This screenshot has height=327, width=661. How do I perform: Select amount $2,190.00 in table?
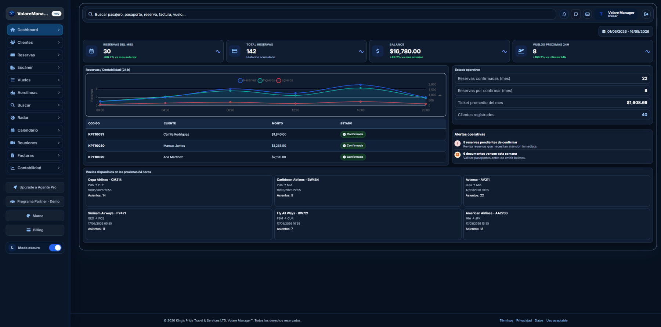279,157
